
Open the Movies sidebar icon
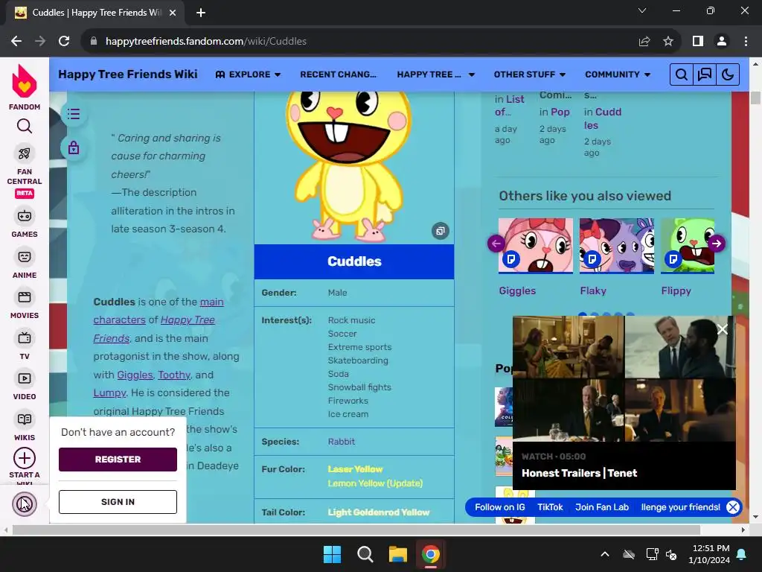point(25,297)
